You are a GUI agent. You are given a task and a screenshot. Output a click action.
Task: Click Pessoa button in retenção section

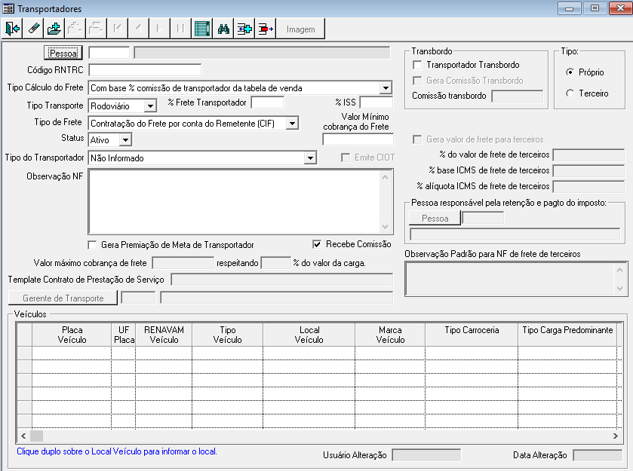pyautogui.click(x=435, y=218)
